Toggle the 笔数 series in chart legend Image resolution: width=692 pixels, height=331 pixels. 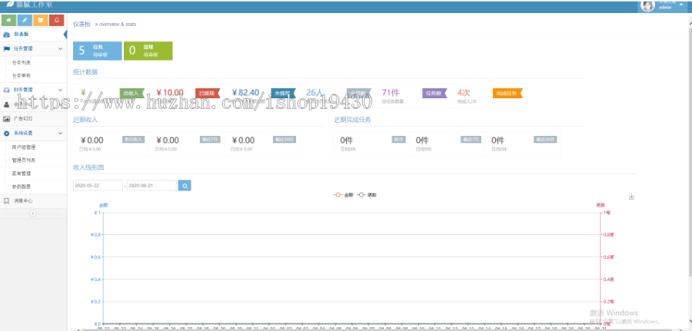(368, 195)
